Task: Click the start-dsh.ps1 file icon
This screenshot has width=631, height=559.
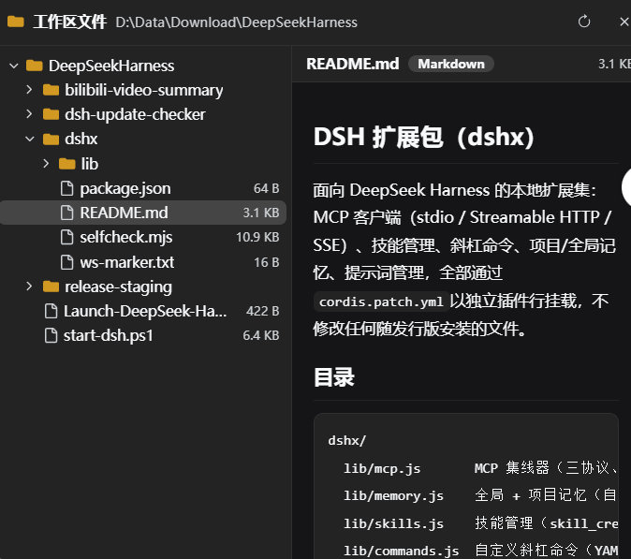Action: click(51, 335)
